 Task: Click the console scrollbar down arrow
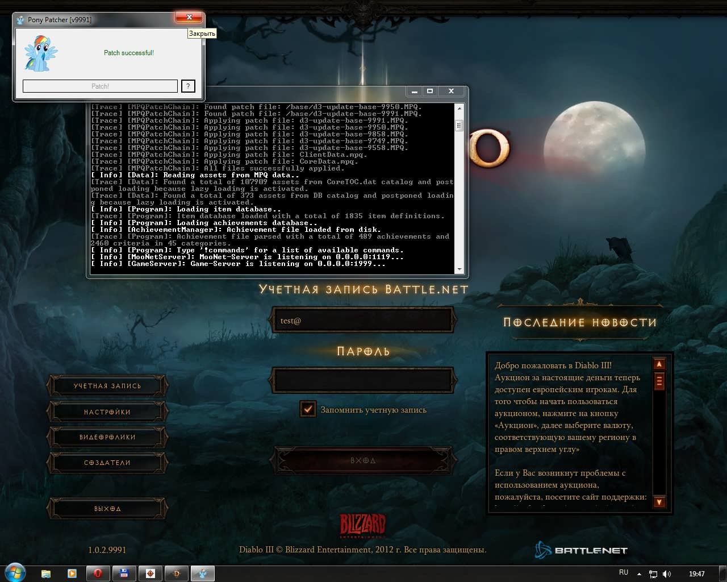pos(459,269)
